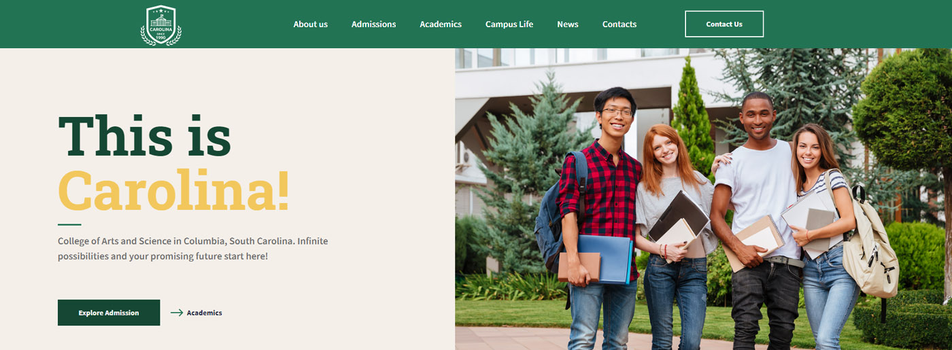The width and height of the screenshot is (952, 350).
Task: Click the arrow icon beside Academics link
Action: [x=176, y=313]
